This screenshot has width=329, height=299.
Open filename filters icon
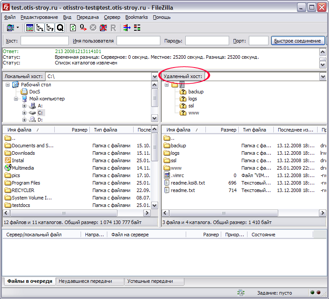[x=127, y=28]
